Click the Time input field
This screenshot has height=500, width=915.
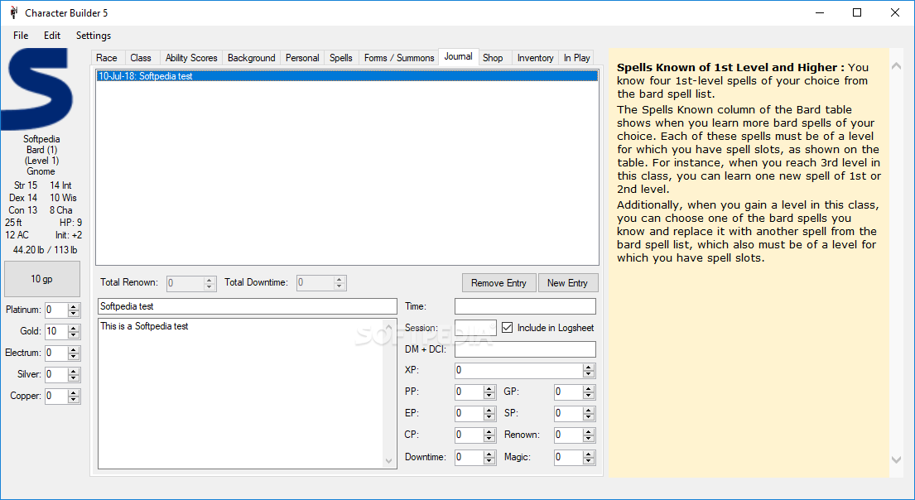pos(525,306)
